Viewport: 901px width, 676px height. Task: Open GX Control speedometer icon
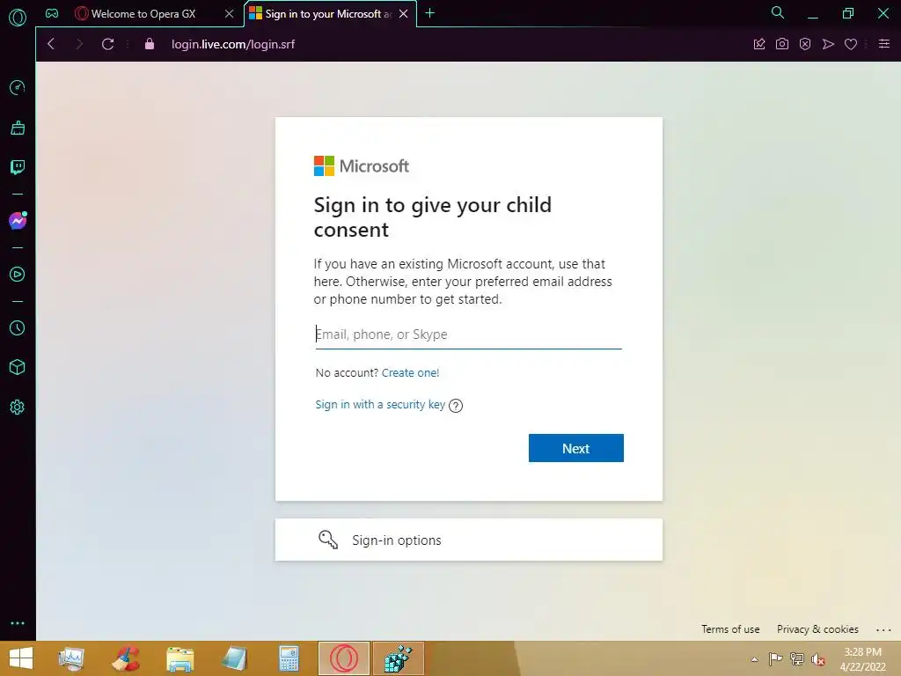(x=18, y=87)
